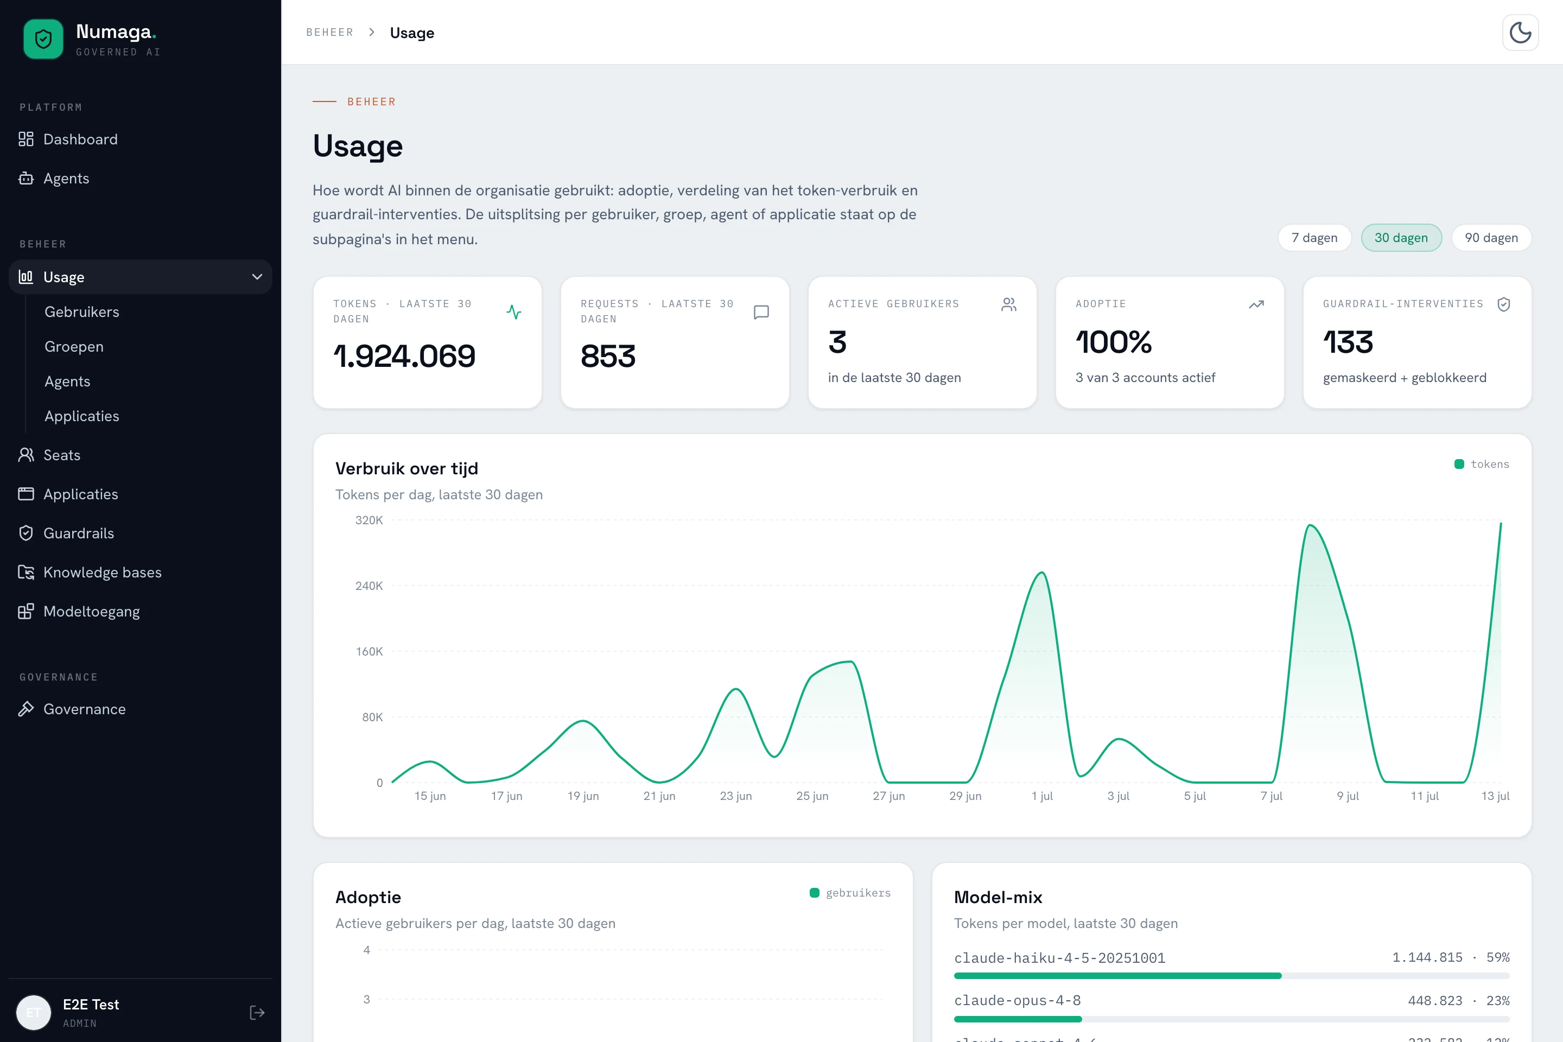Viewport: 1563px width, 1042px height.
Task: Select the 30 dagen range
Action: [1401, 238]
